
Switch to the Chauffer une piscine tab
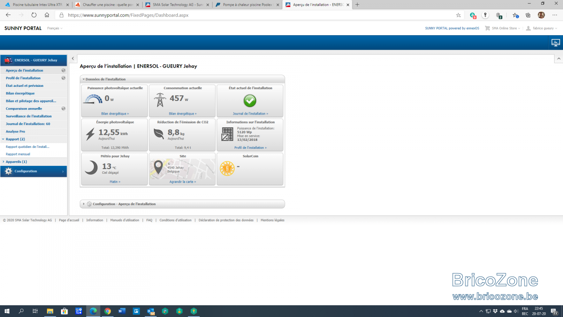pos(107,5)
